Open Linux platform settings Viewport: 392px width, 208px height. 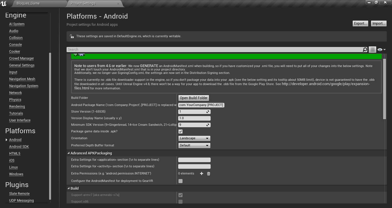click(13, 167)
